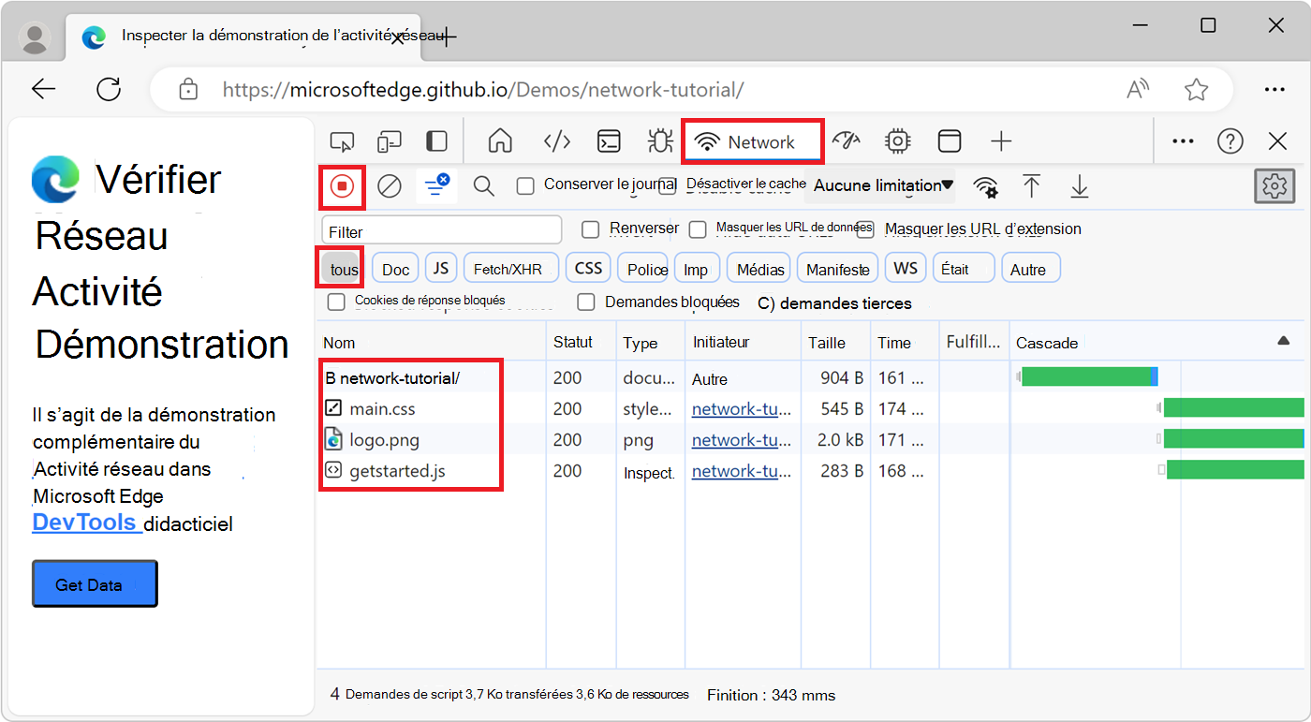Switch to the device emulation tool

pyautogui.click(x=389, y=140)
